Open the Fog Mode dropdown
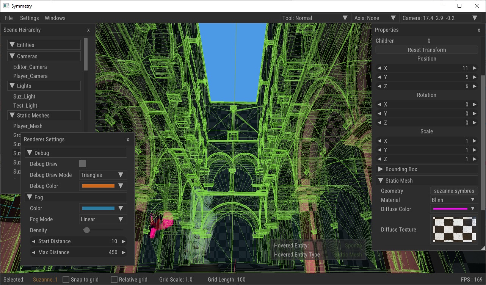 [103, 219]
